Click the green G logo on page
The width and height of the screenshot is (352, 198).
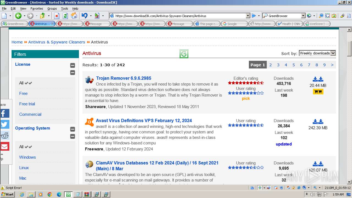184,54
